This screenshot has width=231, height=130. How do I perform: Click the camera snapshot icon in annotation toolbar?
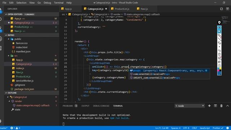[x=219, y=62]
